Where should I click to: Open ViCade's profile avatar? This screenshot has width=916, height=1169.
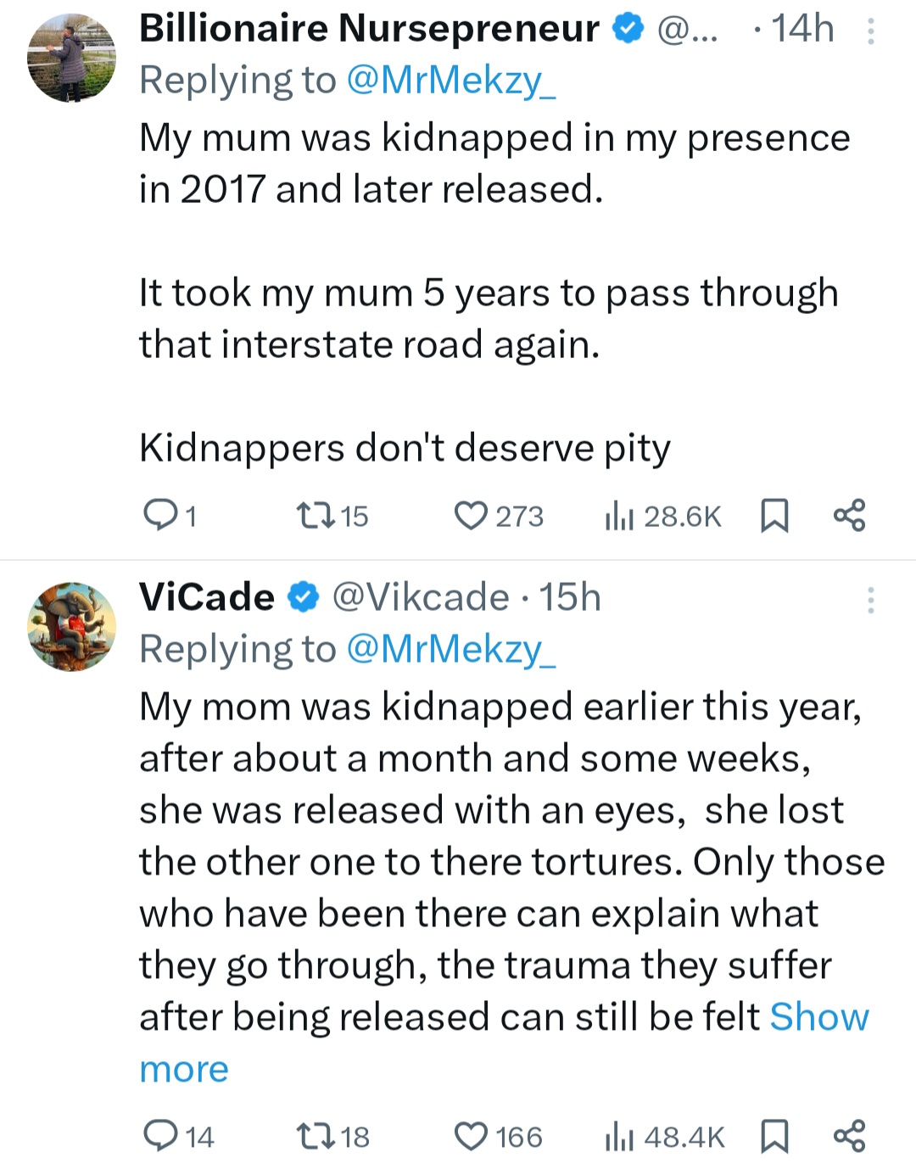(x=72, y=626)
